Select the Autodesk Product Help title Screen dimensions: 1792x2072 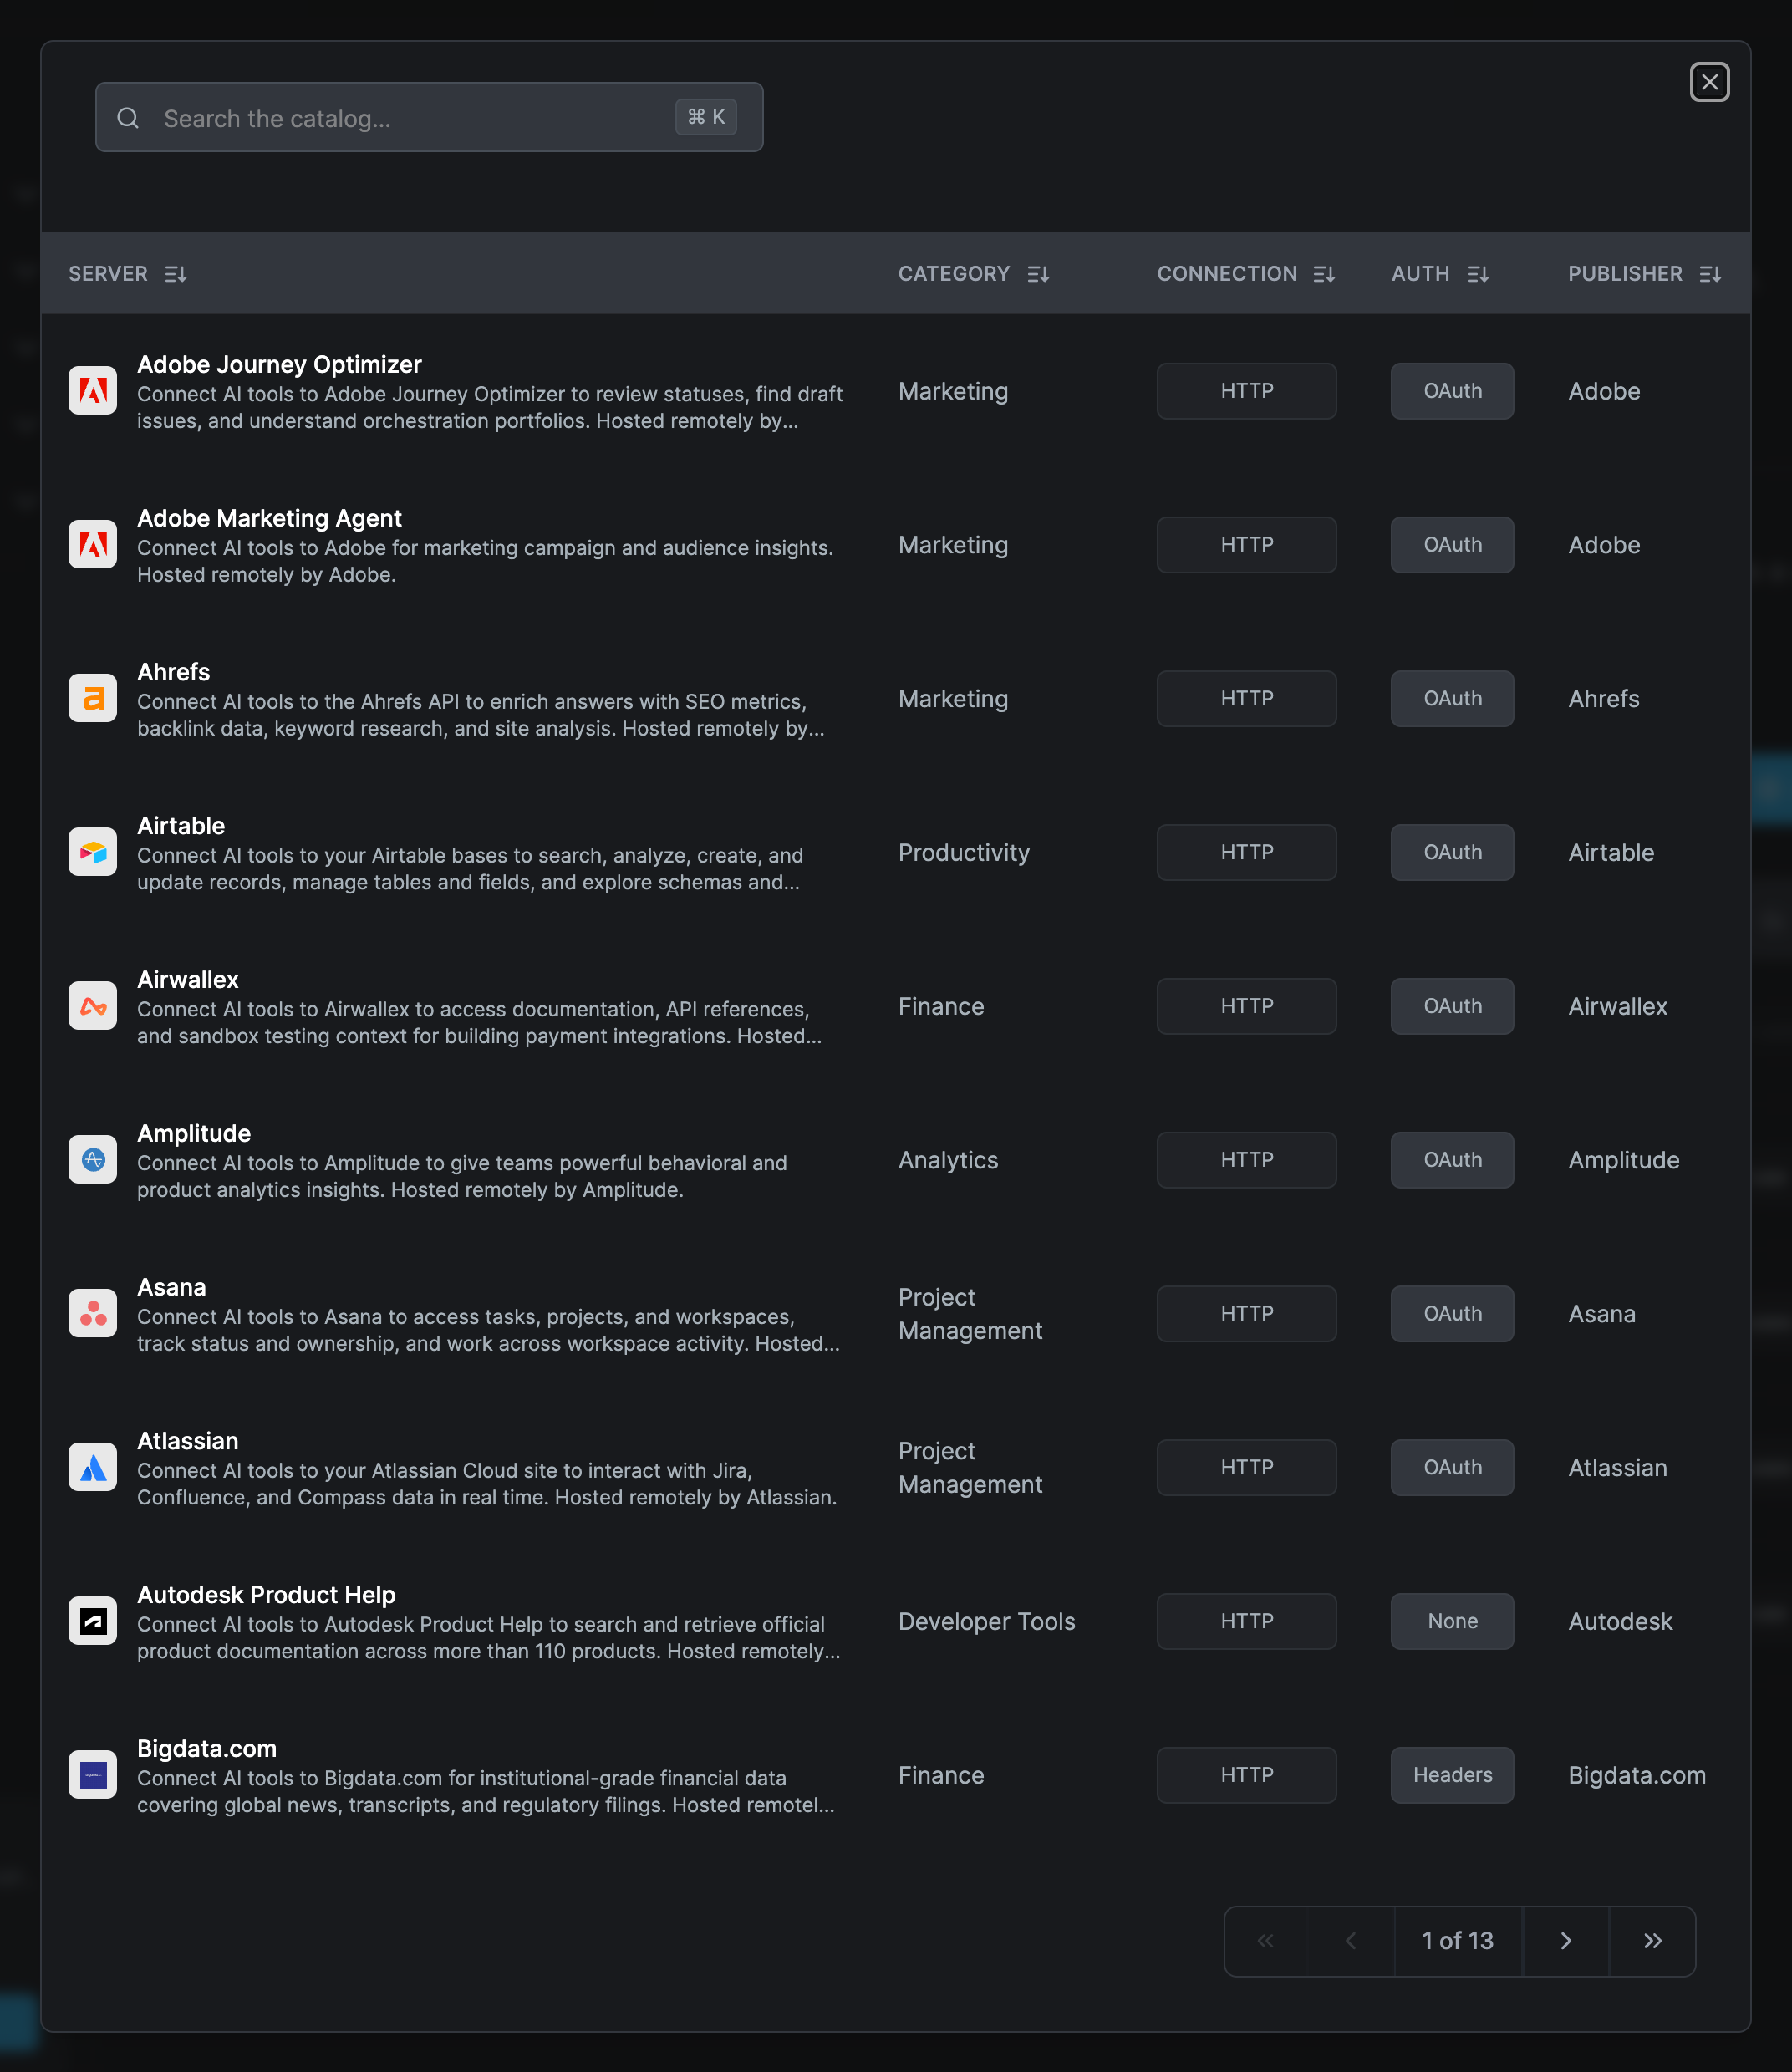pyautogui.click(x=266, y=1595)
